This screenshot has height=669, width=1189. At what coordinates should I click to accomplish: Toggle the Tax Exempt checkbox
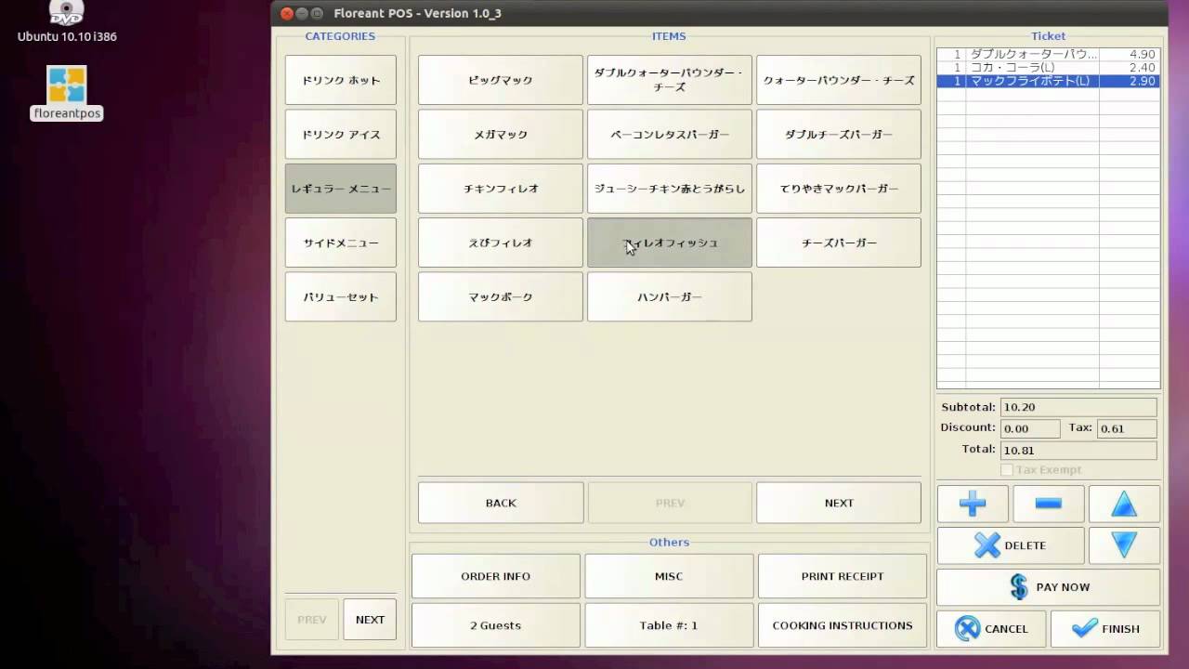click(1006, 470)
